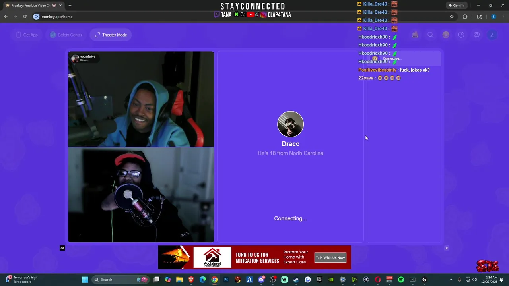
Task: Open 4K Downloader from taskbar
Action: 366,280
